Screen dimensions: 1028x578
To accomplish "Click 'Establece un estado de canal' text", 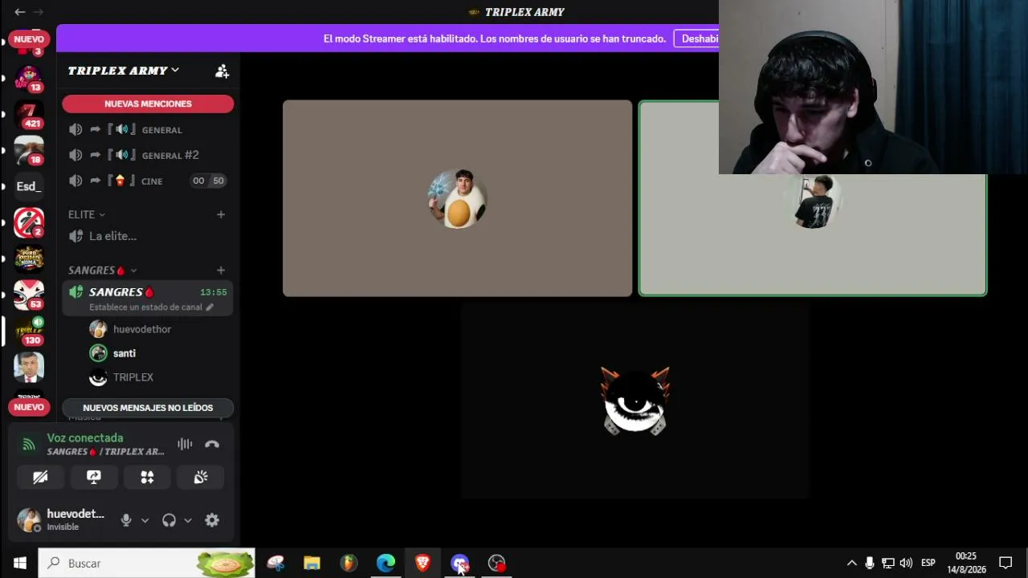I will [x=145, y=307].
